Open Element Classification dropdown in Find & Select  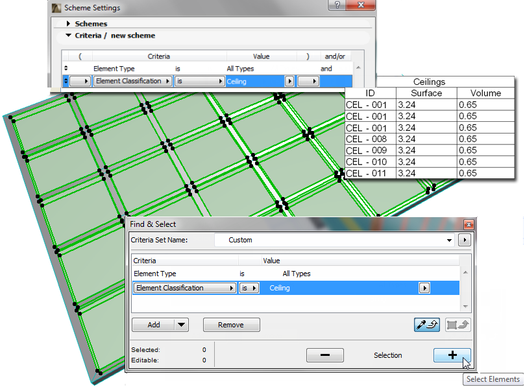pyautogui.click(x=185, y=288)
